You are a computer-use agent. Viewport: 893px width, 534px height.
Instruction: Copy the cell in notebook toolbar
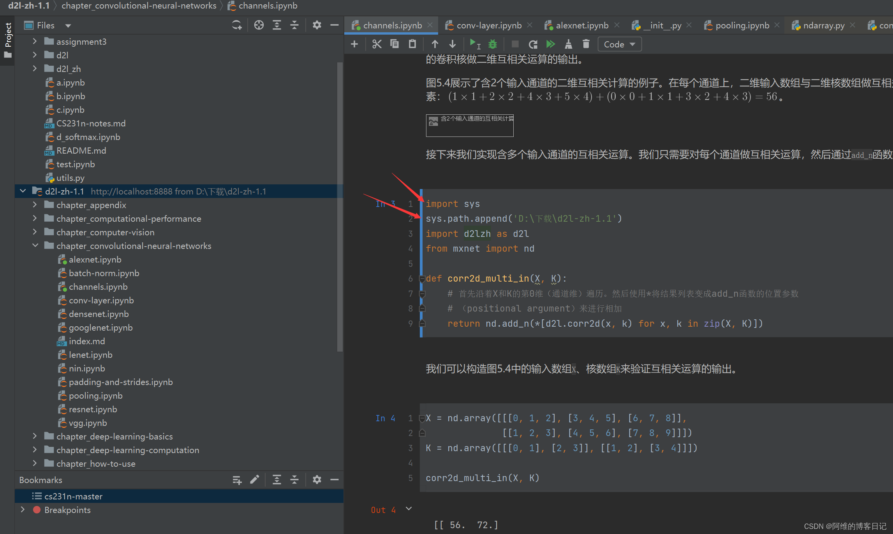(x=395, y=44)
